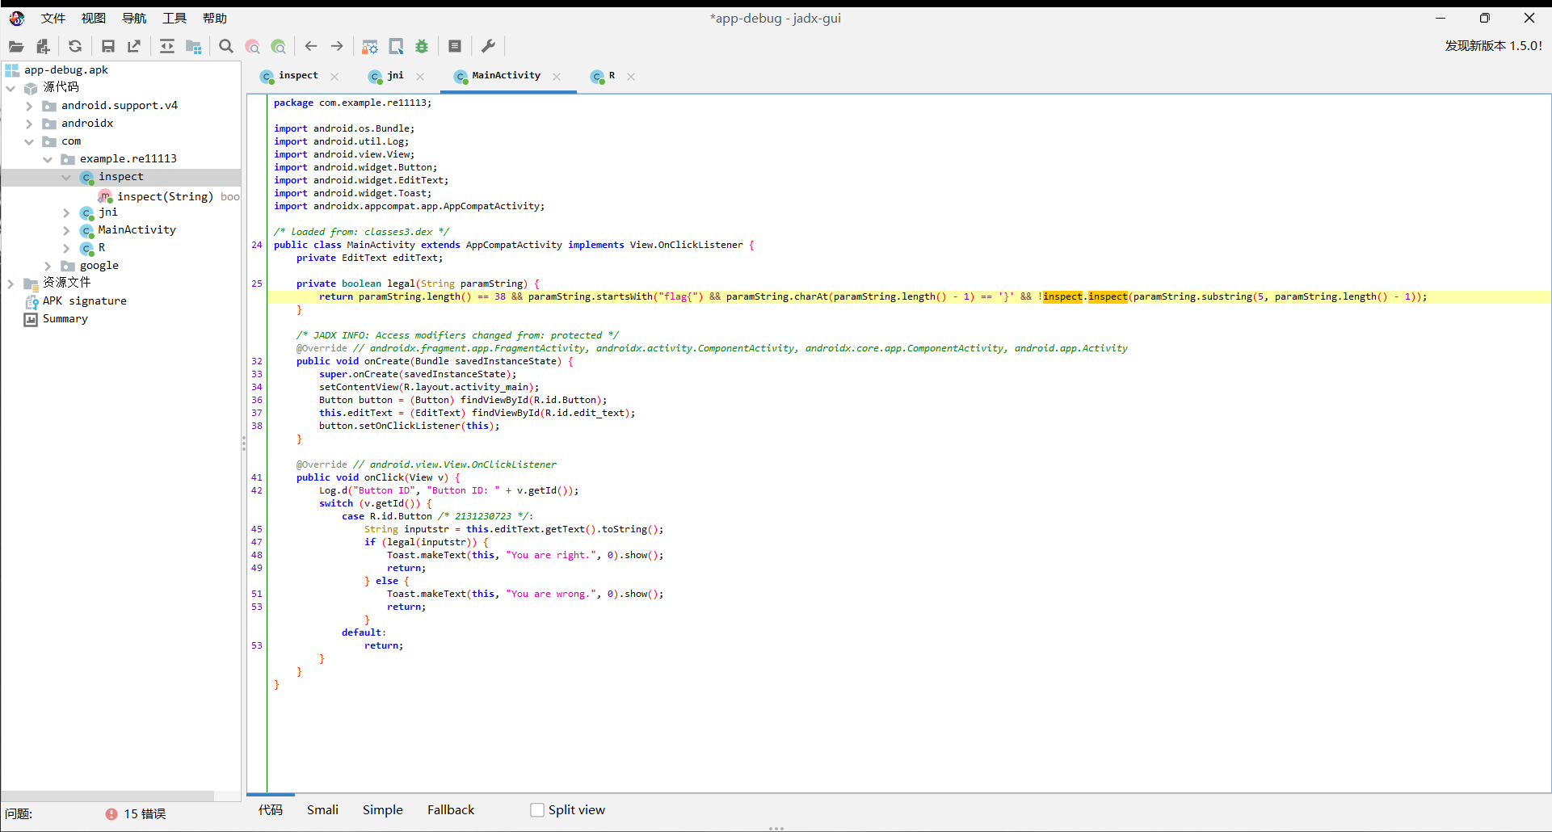The width and height of the screenshot is (1552, 832).
Task: Click the green debugger bug icon
Action: pos(422,47)
